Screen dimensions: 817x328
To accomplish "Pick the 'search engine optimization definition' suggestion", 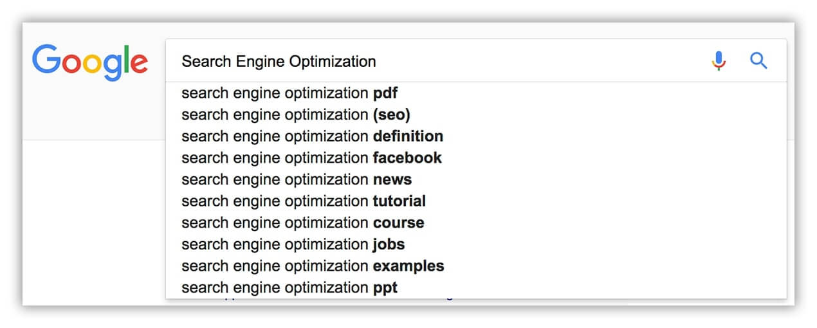I will tap(476, 136).
